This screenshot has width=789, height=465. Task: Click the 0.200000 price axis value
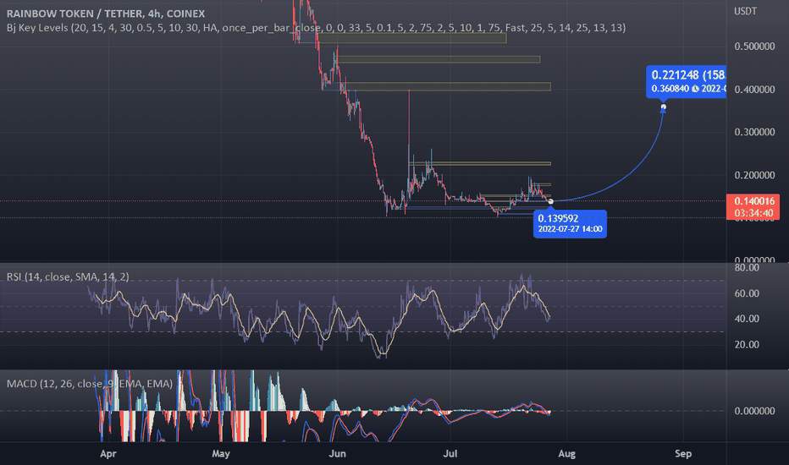click(754, 176)
